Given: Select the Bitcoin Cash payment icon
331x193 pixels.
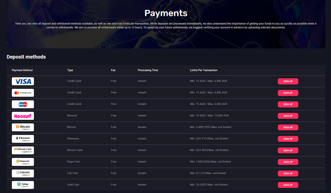Looking at the screenshot, I should pyautogui.click(x=23, y=150).
